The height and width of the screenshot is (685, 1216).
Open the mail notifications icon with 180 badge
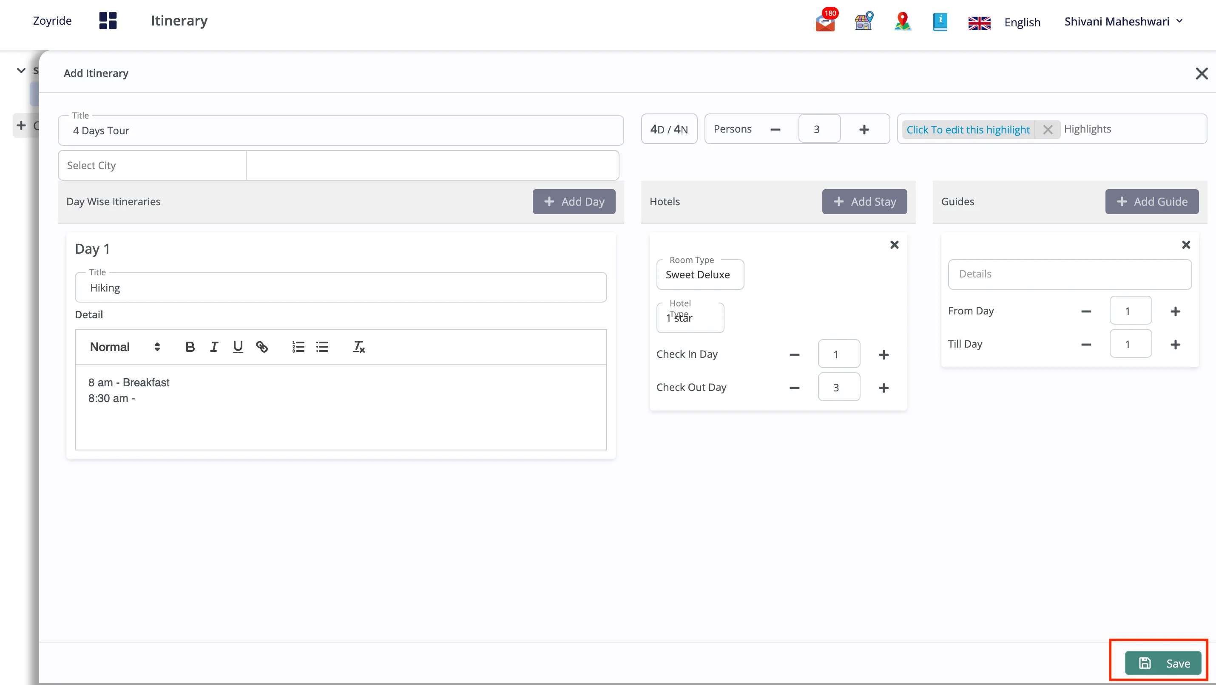(826, 21)
